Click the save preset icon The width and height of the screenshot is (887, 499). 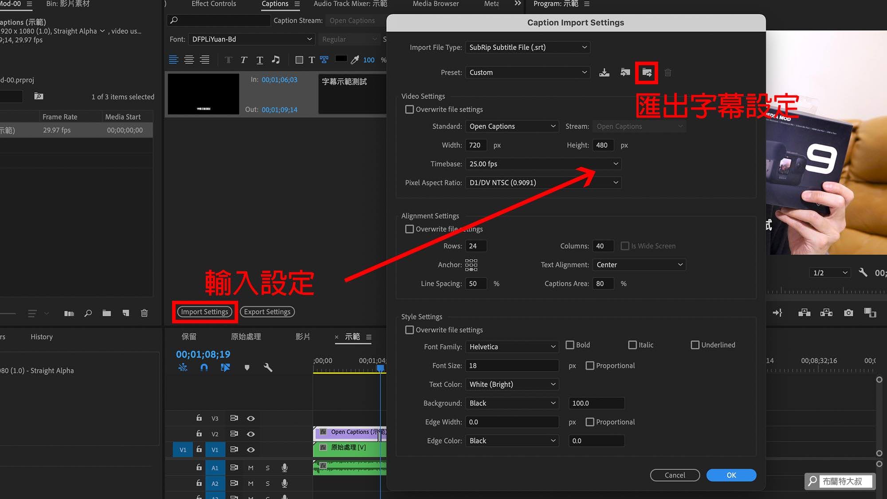[x=604, y=72]
